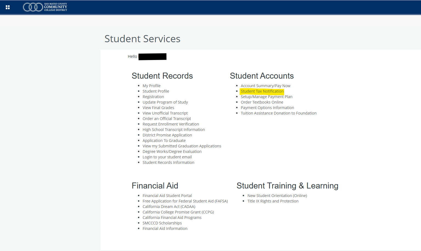421x251 pixels.
Task: Click Order Textbooks Online
Action: [x=262, y=102]
